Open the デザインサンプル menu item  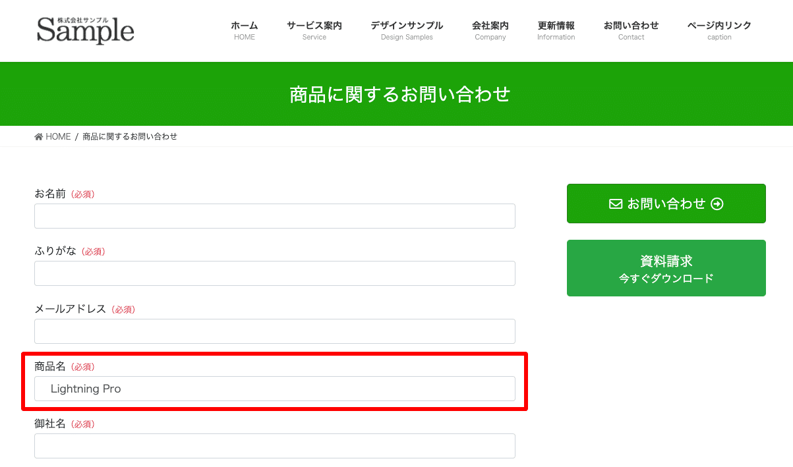406,30
